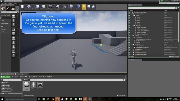Click the SkyRun breadcrumb path item
Image resolution: width=180 pixels, height=101 pixels.
point(49,77)
